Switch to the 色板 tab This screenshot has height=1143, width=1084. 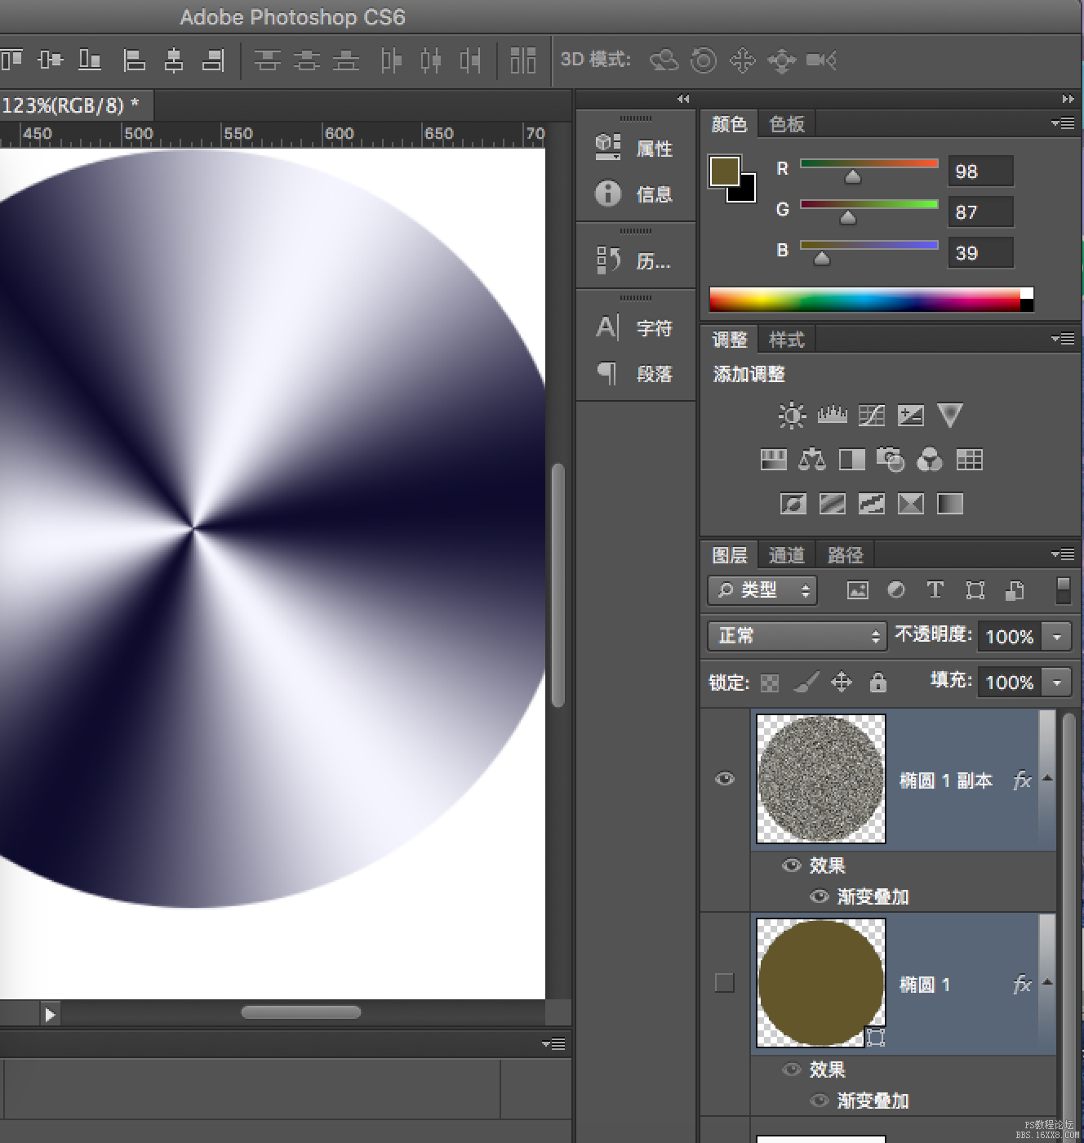787,124
